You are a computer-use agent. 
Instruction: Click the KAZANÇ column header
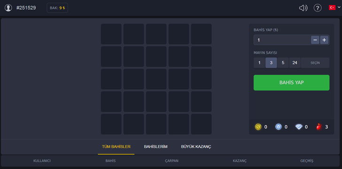tap(240, 161)
